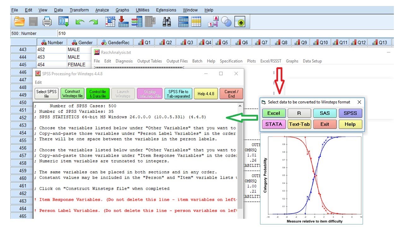Click the Select Cases toolbar icon
The image size is (404, 227).
[196, 22]
